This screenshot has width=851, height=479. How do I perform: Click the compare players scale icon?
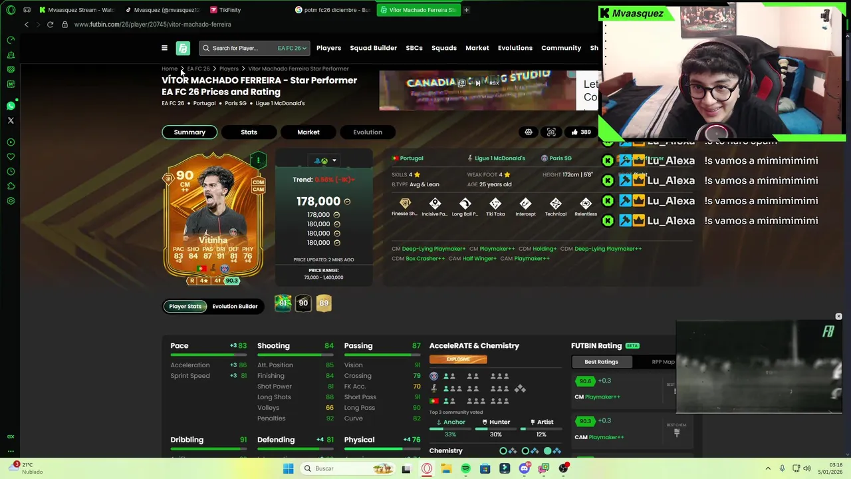coord(529,132)
